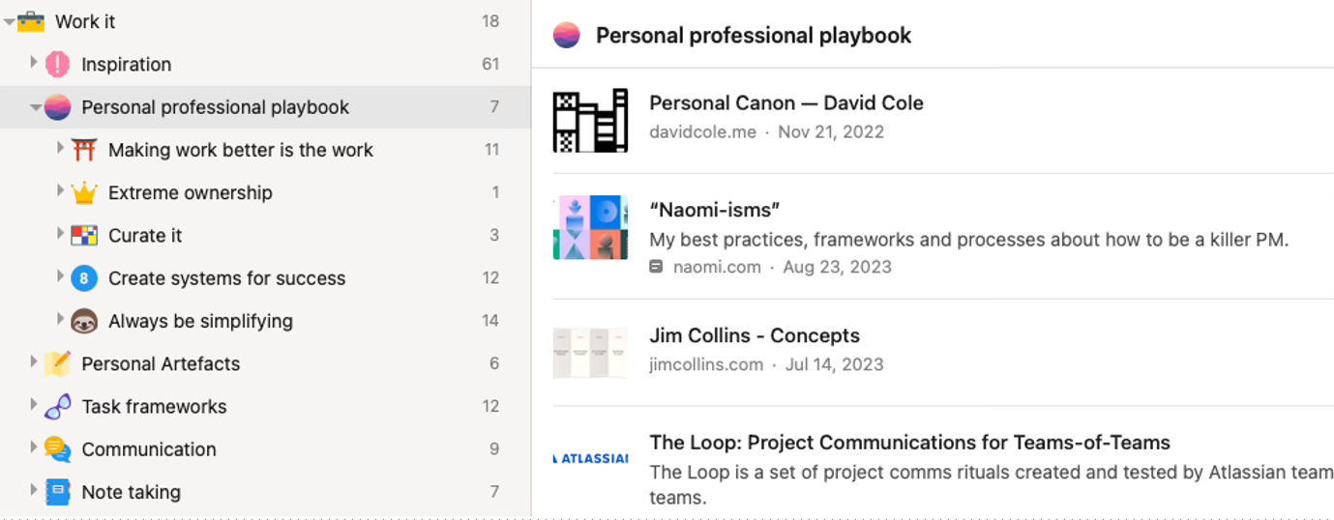Click the jimcollins.com domain text

(x=706, y=365)
